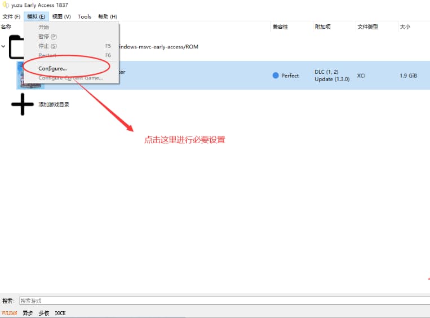430x318 pixels.
Task: Sort by 兼容性 column header
Action: pos(280,27)
